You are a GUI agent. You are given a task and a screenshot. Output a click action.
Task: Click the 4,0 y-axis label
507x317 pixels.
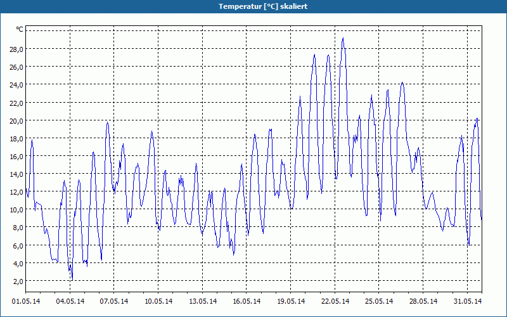(x=19, y=263)
